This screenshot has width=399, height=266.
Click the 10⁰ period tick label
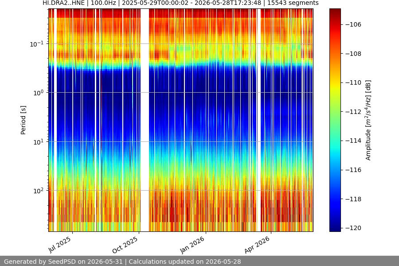click(x=38, y=93)
